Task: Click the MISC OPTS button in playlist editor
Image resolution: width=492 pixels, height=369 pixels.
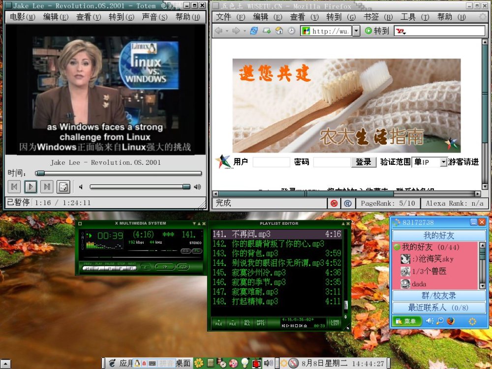Action: click(260, 323)
